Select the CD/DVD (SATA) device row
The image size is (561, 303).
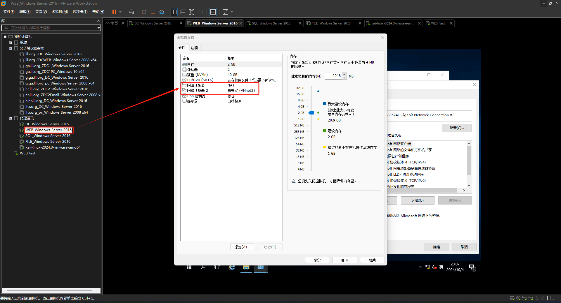pos(231,80)
